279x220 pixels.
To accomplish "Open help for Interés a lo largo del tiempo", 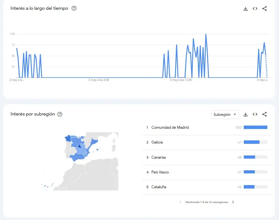I will (x=74, y=8).
